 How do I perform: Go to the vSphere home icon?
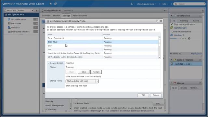pos(51,4)
